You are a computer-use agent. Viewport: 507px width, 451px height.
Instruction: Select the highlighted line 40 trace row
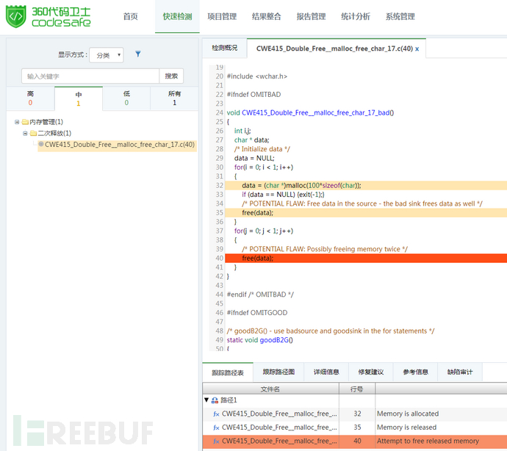(x=355, y=441)
